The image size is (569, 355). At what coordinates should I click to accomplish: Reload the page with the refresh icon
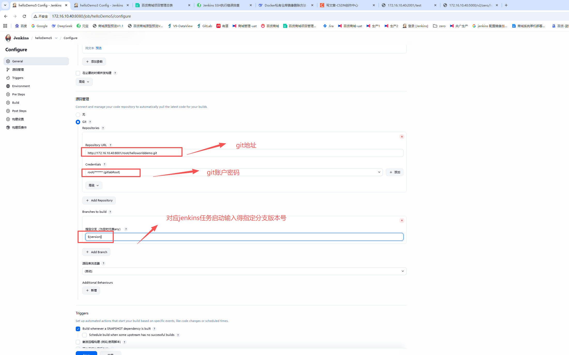pyautogui.click(x=24, y=16)
